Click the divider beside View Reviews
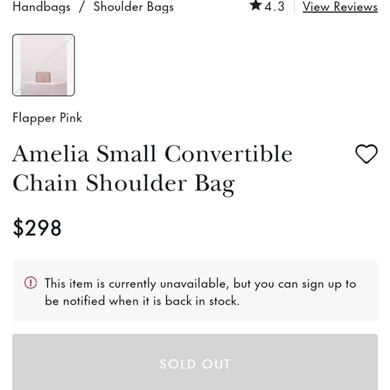Screen dimensions: 390x390 (x=295, y=7)
